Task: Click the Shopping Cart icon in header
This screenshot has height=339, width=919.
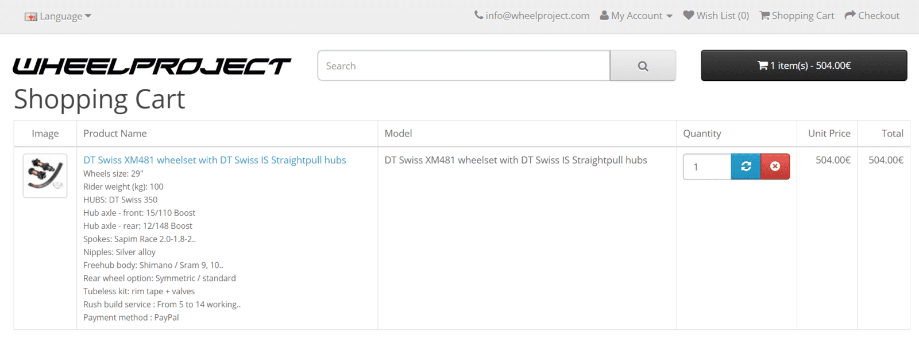Action: (x=764, y=15)
